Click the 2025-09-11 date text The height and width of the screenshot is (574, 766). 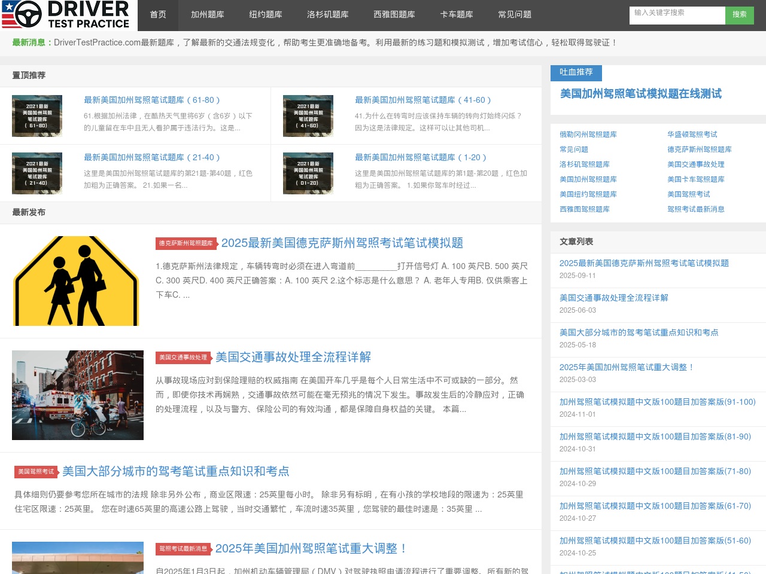pyautogui.click(x=577, y=276)
